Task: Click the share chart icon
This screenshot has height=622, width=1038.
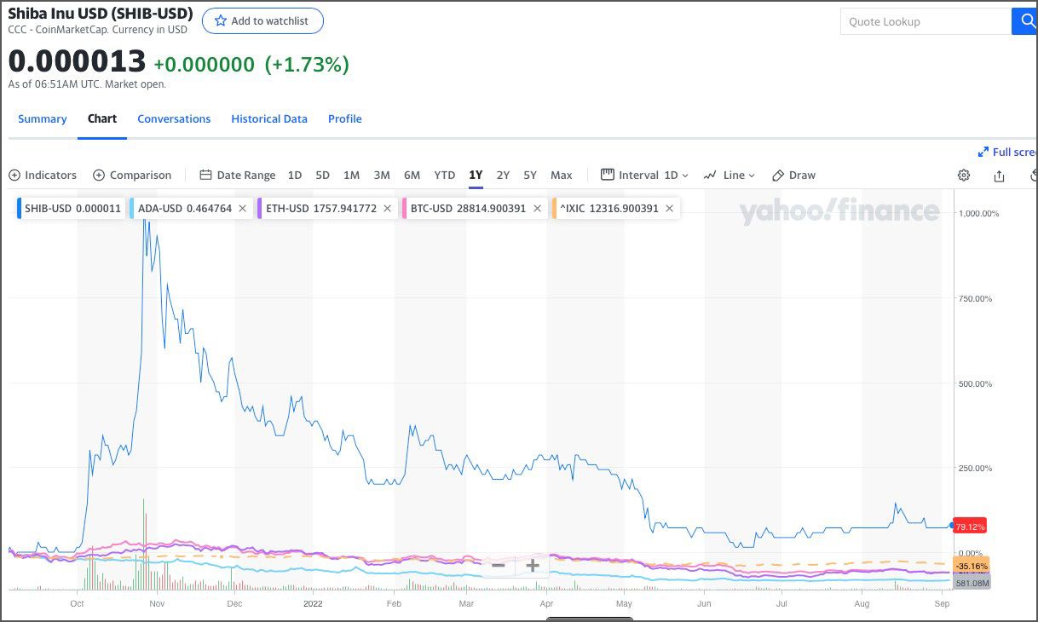Action: coord(998,175)
